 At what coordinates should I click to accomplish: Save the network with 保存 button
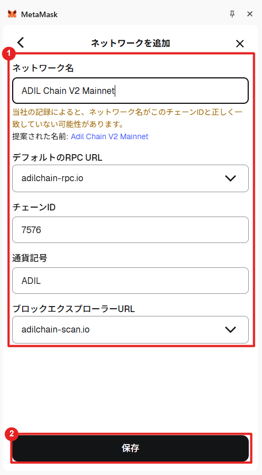click(x=130, y=448)
